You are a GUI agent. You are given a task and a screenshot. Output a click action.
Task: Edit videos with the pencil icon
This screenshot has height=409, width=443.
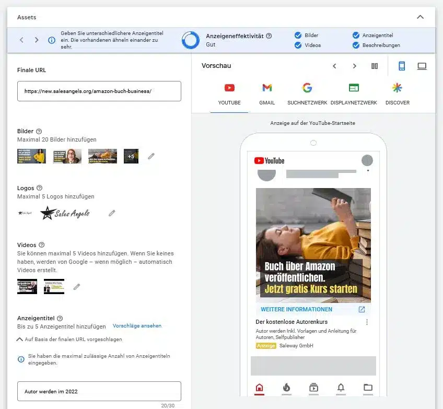(x=77, y=287)
